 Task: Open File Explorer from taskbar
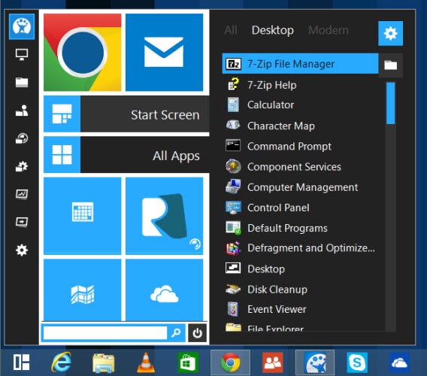pos(103,363)
